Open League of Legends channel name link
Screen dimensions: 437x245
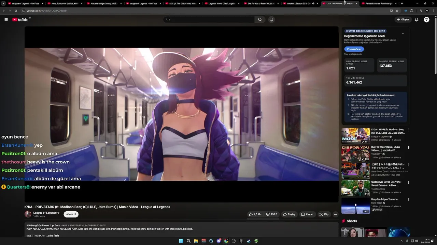tap(45, 213)
